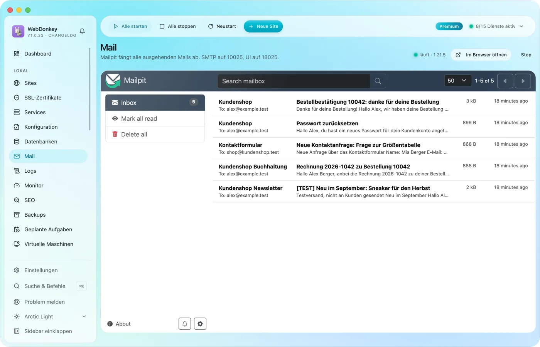Click Neustart button
Viewport: 540px width, 347px height.
(222, 26)
